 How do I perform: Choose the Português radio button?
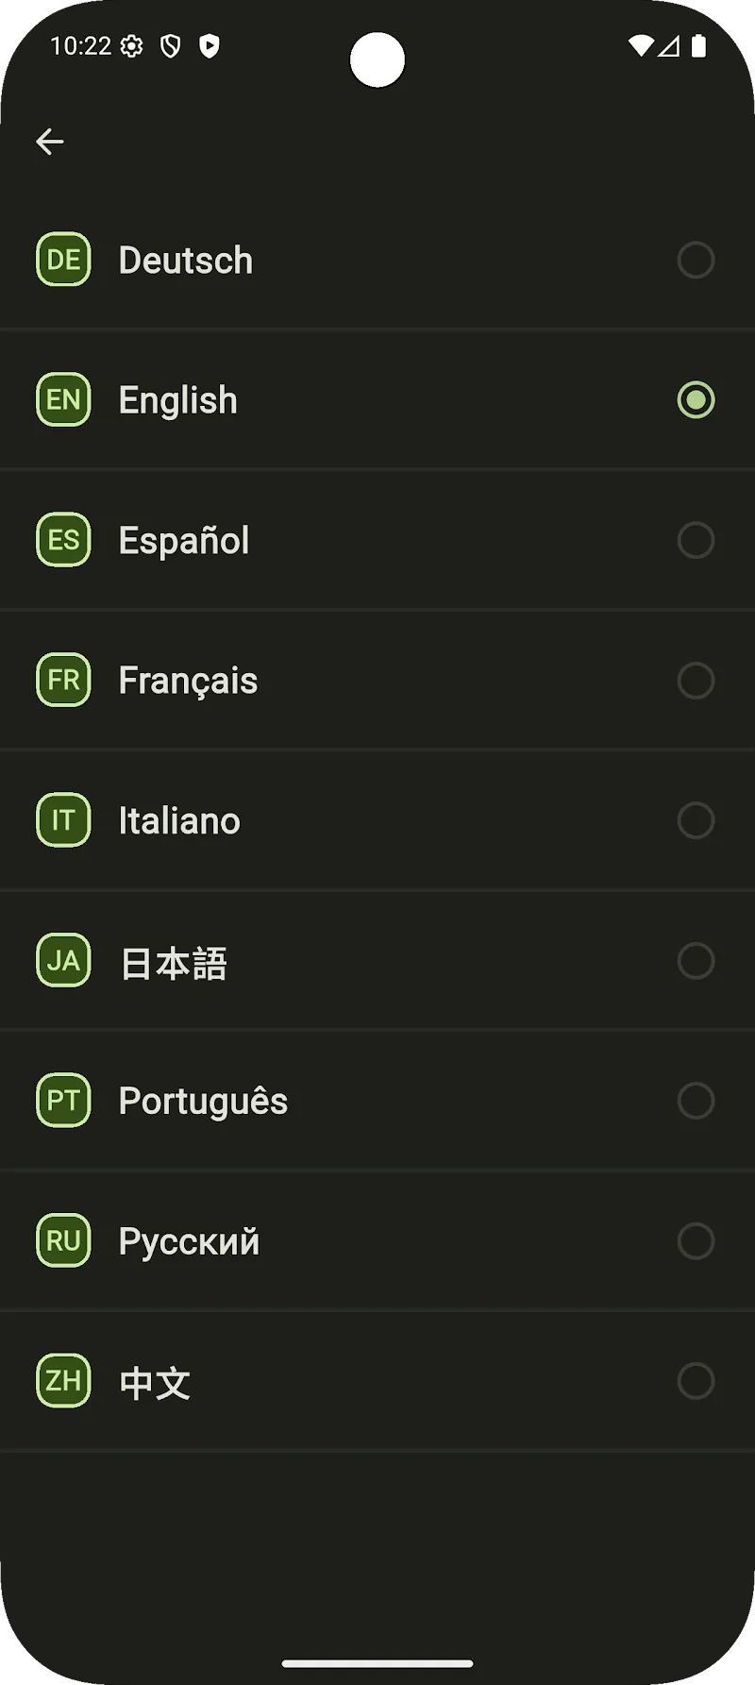(696, 1101)
